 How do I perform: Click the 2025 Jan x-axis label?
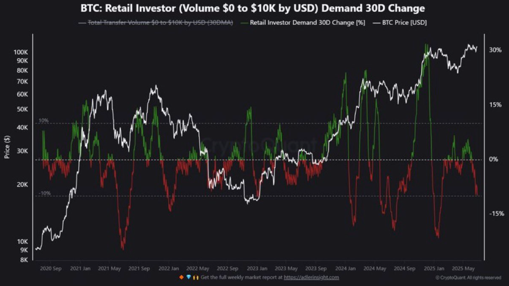434,269
